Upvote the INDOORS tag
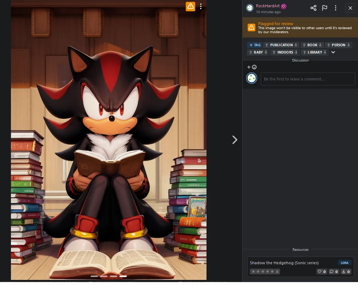This screenshot has width=358, height=285. tap(274, 52)
